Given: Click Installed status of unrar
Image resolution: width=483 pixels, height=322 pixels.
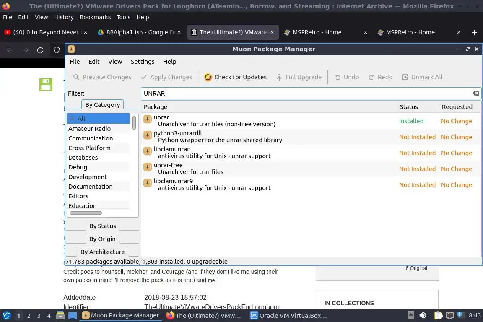Looking at the screenshot, I should [411, 121].
